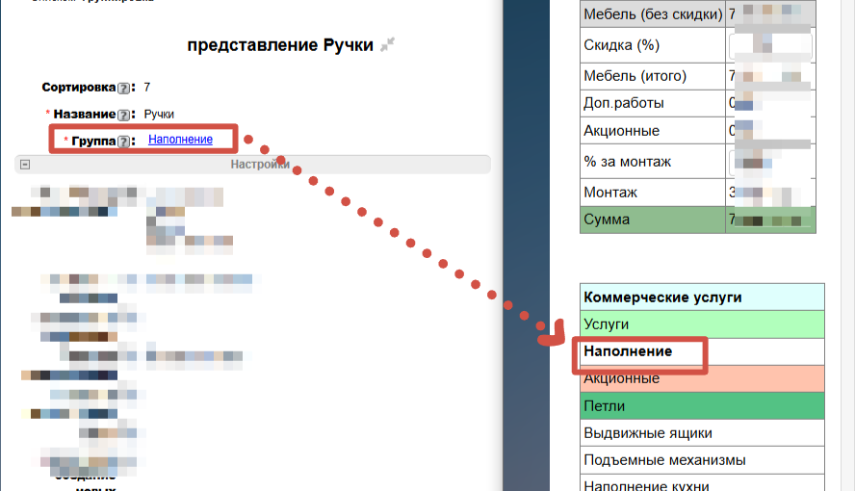Viewport: 855px width, 491px height.
Task: Select the Наполнение кухни row
Action: pyautogui.click(x=703, y=484)
